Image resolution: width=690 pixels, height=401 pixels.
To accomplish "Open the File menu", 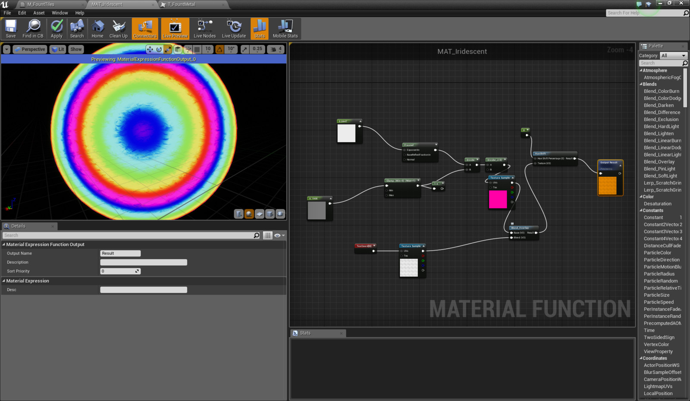I will point(7,13).
